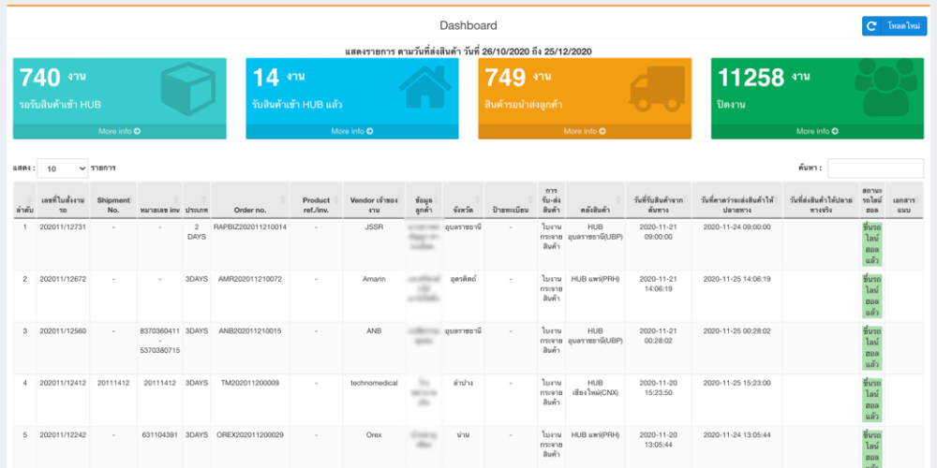Click job number 202011/12412 in row 4
Image resolution: width=937 pixels, height=468 pixels.
63,382
